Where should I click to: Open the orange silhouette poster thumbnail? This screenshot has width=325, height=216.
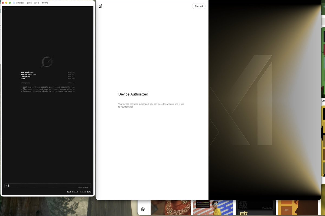tap(298, 208)
